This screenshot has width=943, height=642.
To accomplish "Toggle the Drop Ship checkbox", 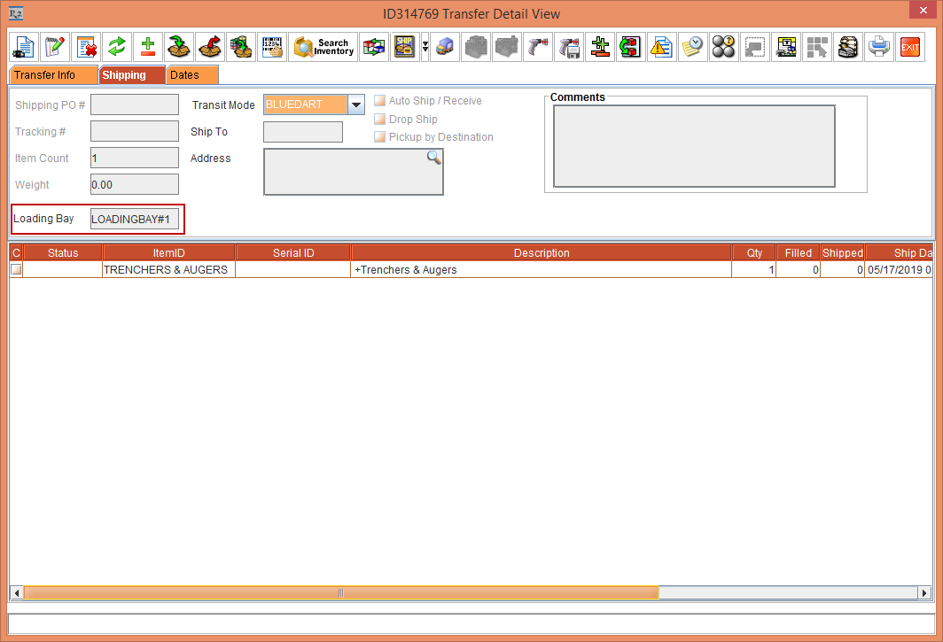I will click(380, 119).
